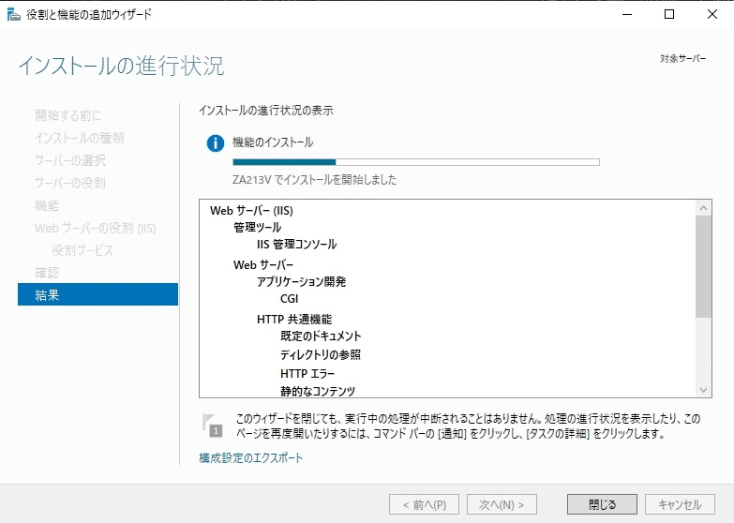Click the 機能のインストール status label

pos(273,142)
